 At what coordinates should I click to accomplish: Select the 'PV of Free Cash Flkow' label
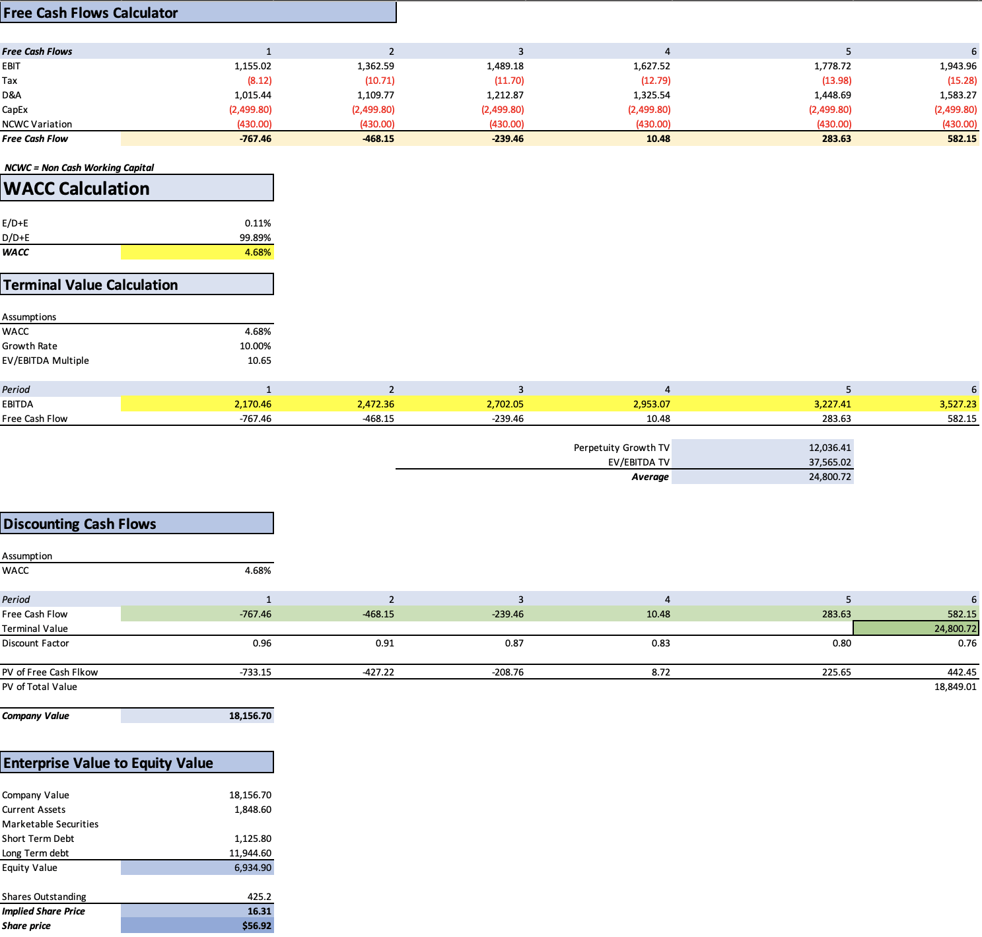pos(50,672)
